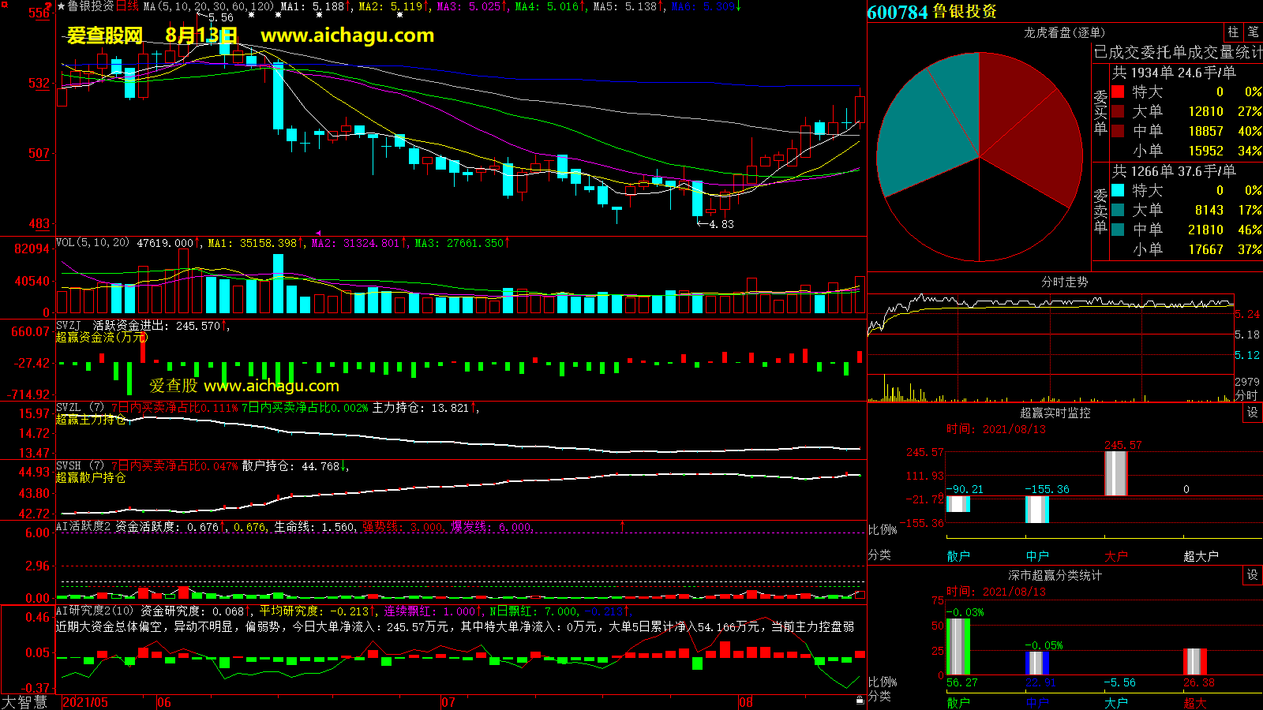The width and height of the screenshot is (1263, 710).
Task: Click the lock icon at bottom of chart
Action: coord(860,700)
